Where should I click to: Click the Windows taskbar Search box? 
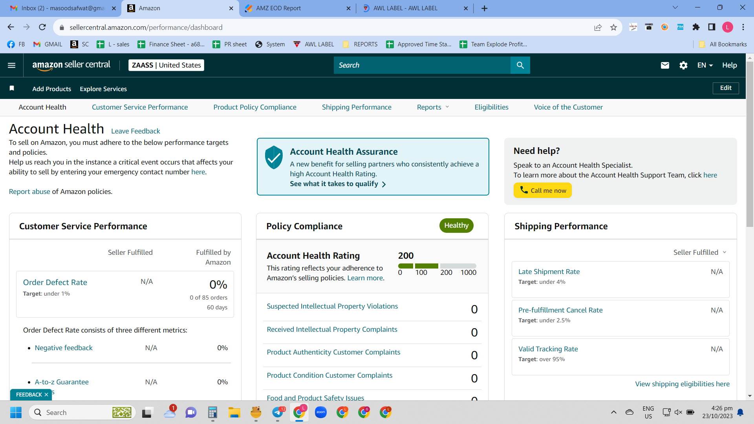82,412
